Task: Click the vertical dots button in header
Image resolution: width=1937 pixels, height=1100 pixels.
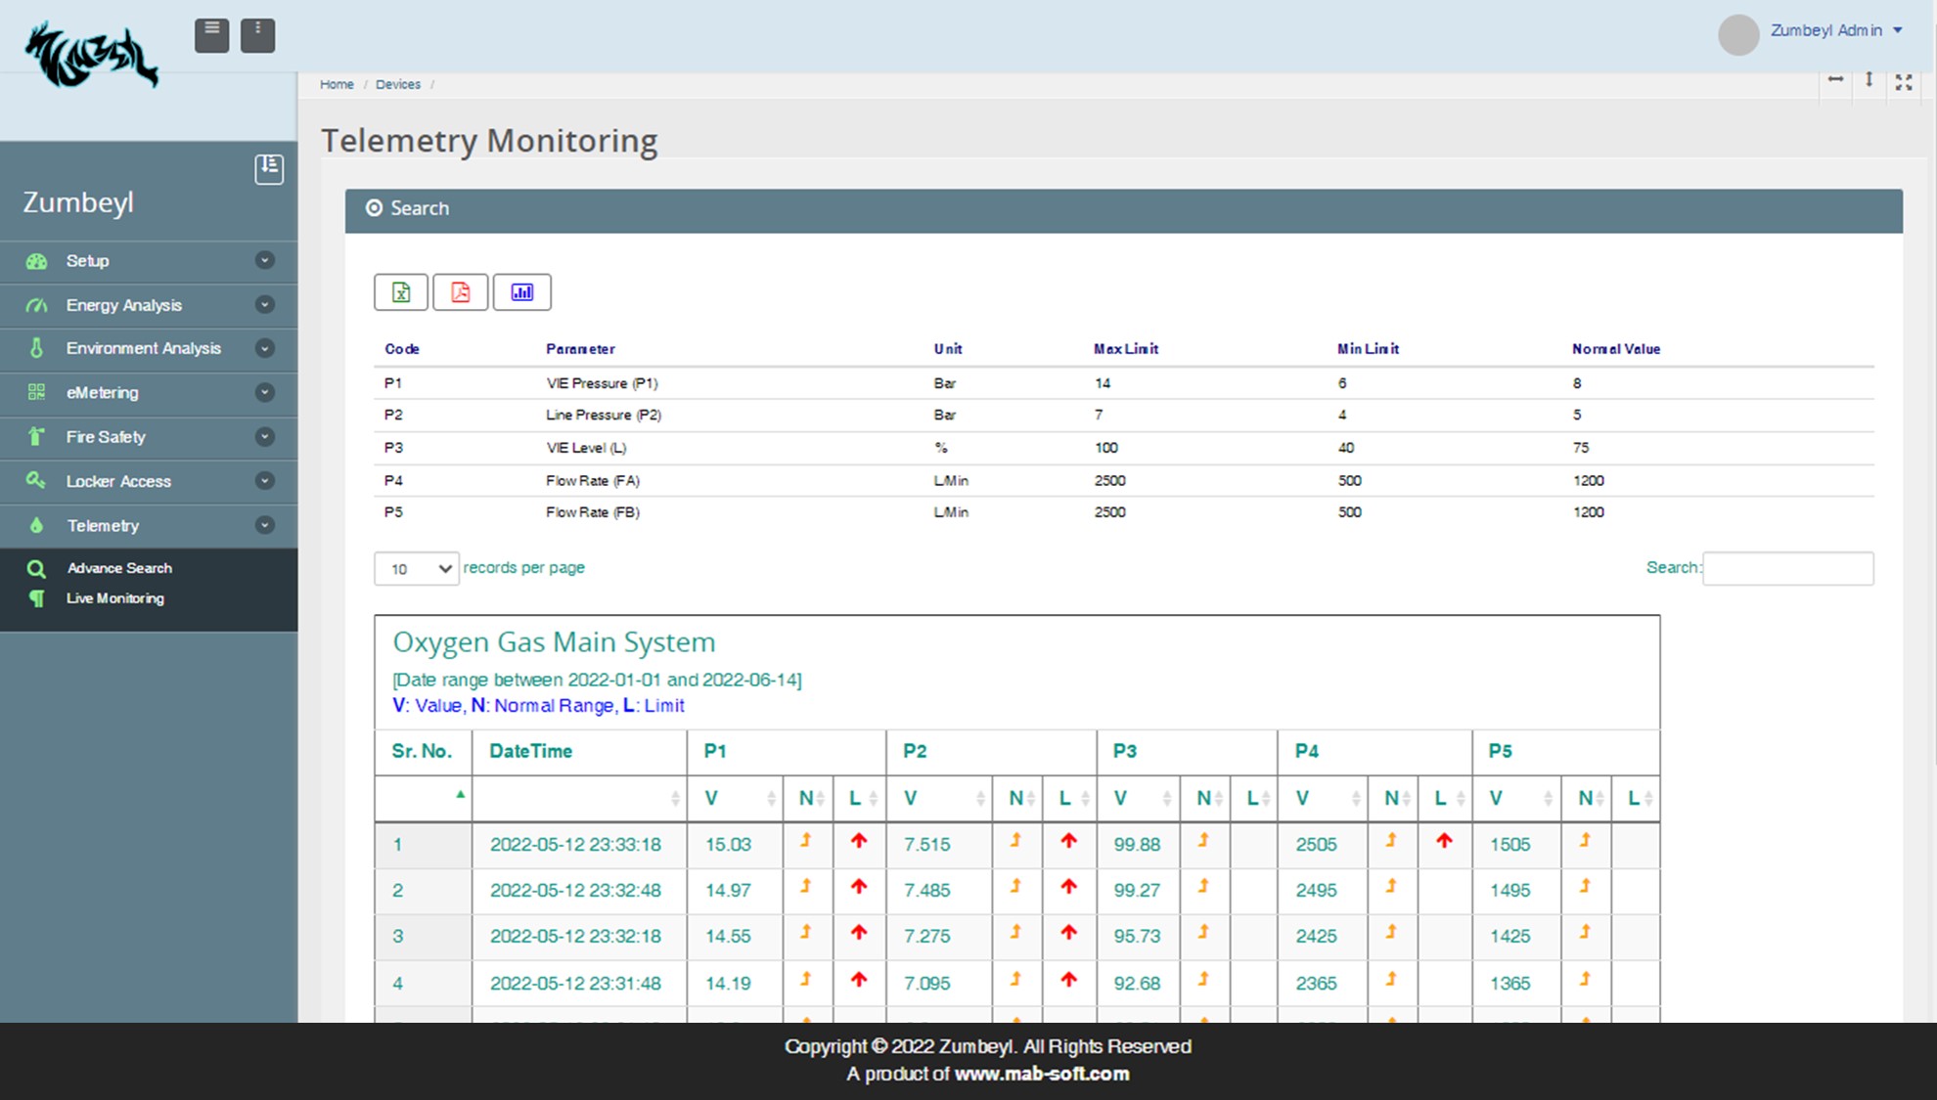Action: [x=257, y=35]
